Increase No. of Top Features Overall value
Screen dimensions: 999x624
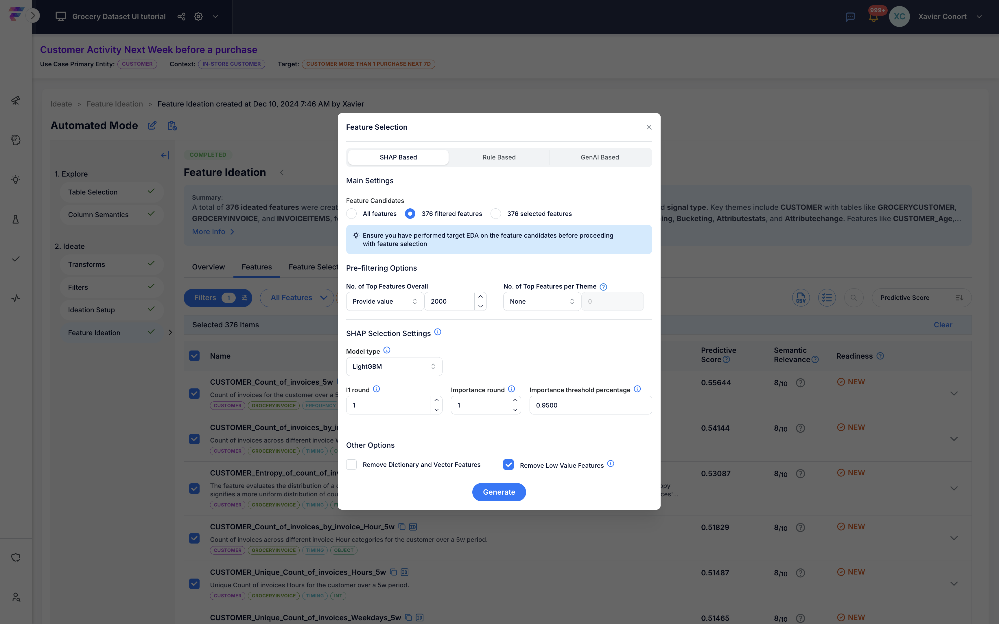pos(480,297)
